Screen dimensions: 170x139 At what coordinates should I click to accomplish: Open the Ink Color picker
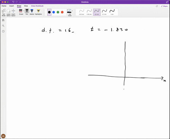click(70, 12)
